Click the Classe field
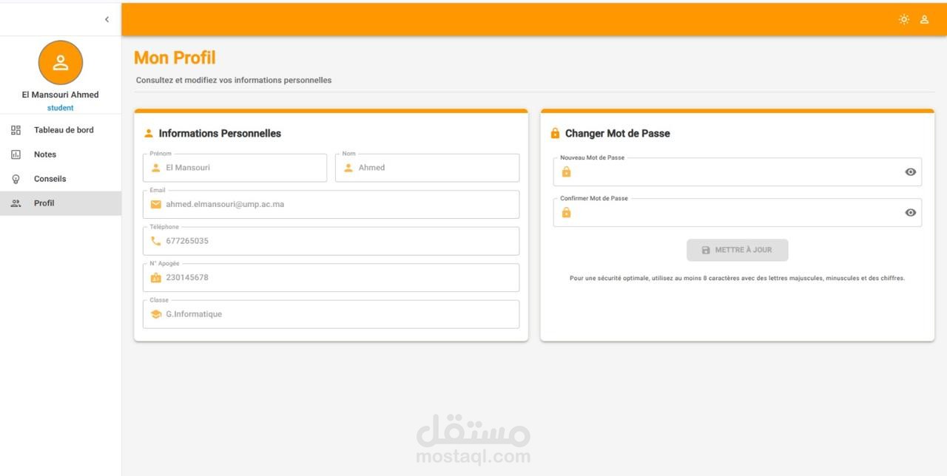 click(331, 314)
